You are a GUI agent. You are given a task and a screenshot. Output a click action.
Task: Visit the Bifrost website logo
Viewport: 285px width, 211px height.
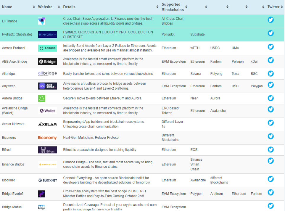tap(47, 150)
